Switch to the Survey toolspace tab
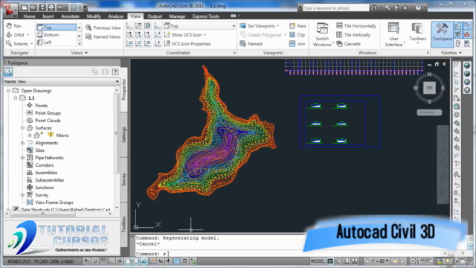 (124, 179)
